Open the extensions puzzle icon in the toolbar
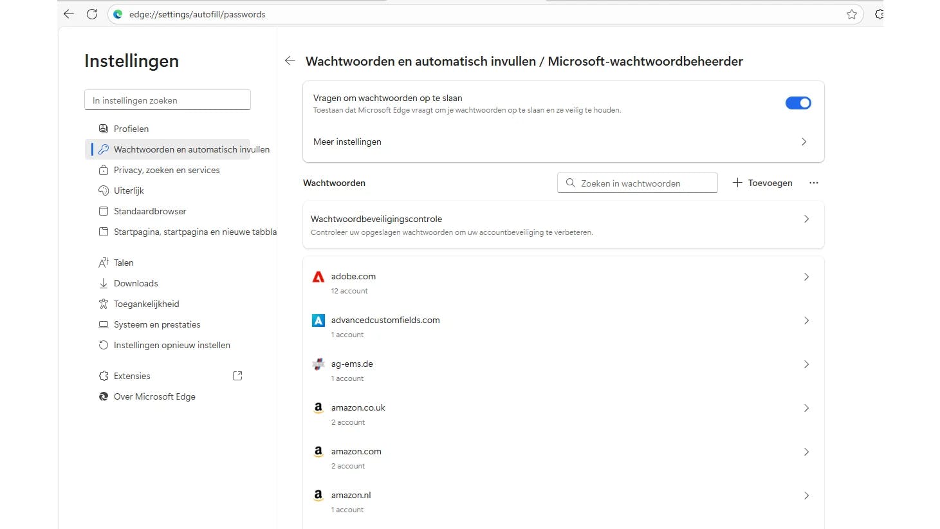This screenshot has width=940, height=529. point(879,14)
